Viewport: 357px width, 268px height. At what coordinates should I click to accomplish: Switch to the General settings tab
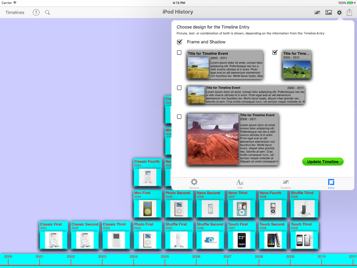click(194, 184)
